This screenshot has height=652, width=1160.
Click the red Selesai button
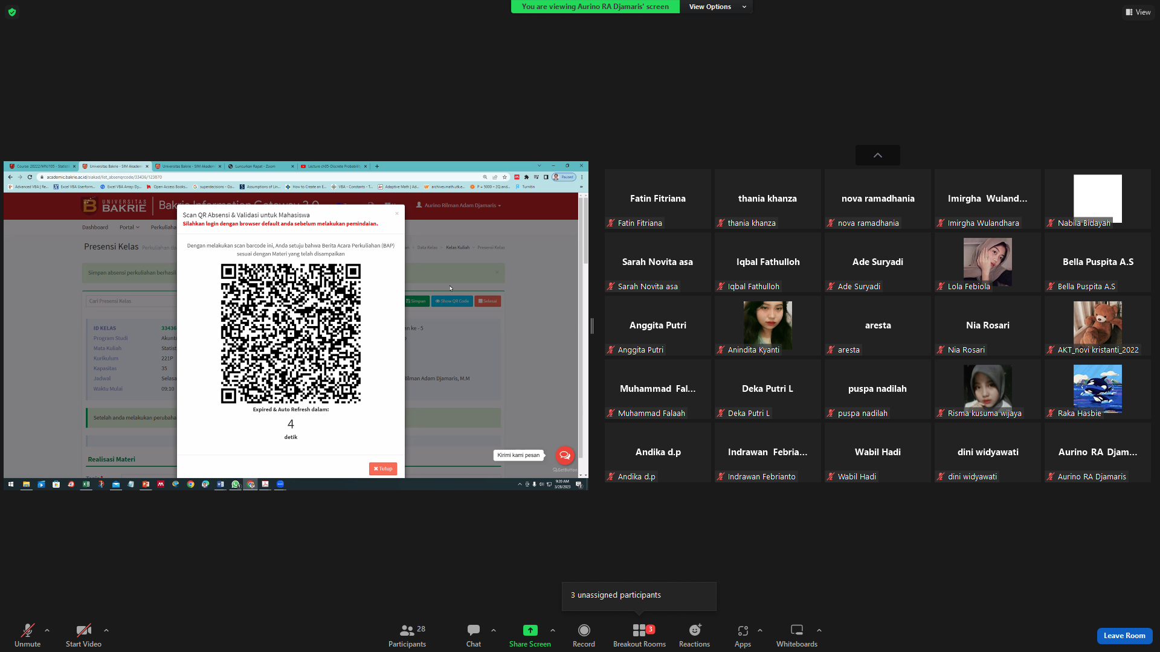(x=488, y=301)
